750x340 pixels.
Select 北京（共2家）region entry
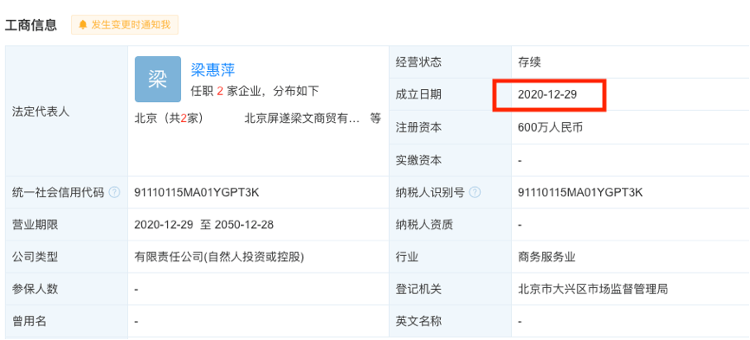click(x=169, y=119)
